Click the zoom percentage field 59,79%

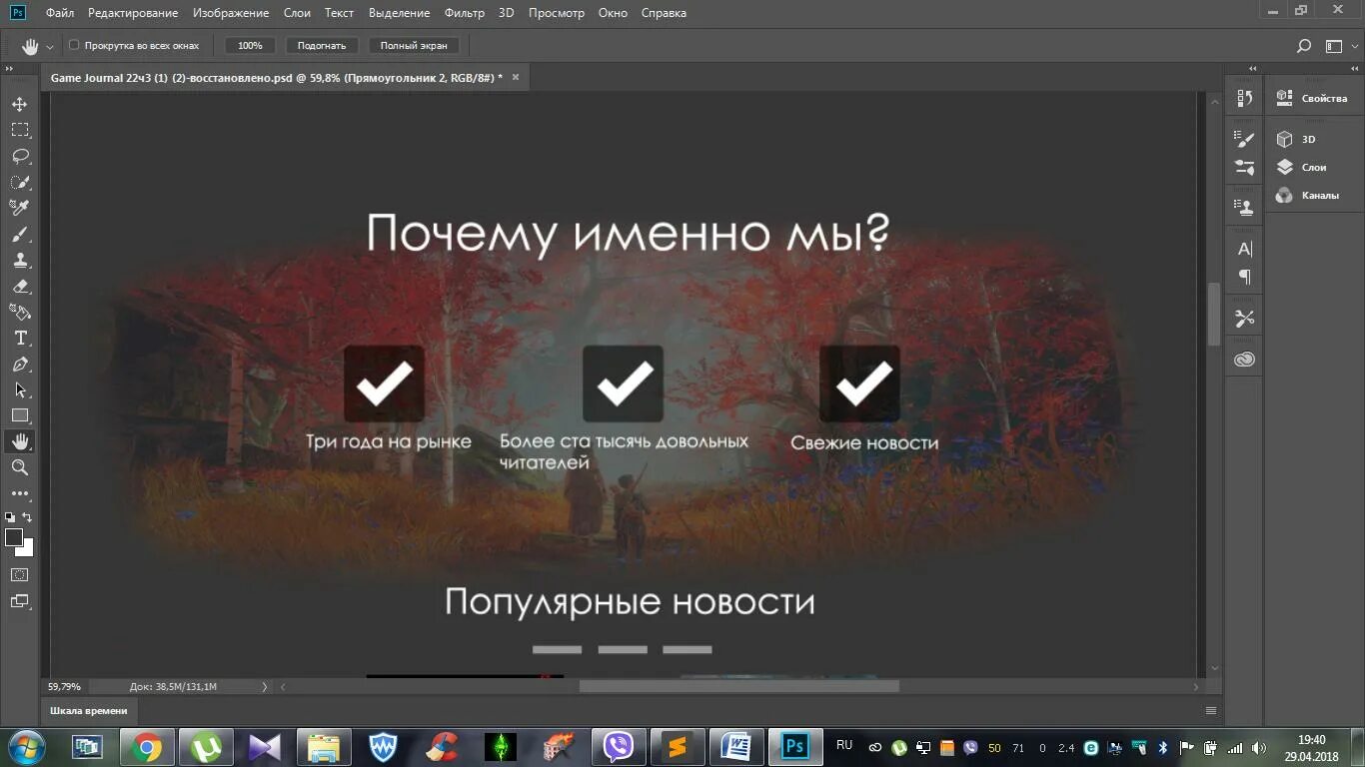(66, 686)
